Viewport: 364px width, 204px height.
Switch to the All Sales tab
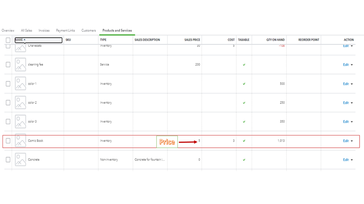coord(27,30)
